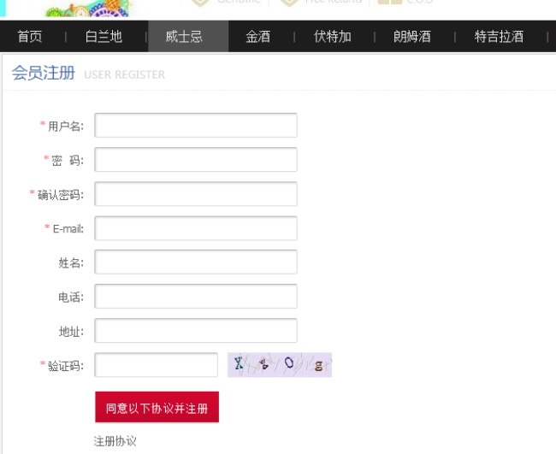Screen dimensions: 556x454
Task: Go to the 金酒 category tab
Action: coord(258,37)
